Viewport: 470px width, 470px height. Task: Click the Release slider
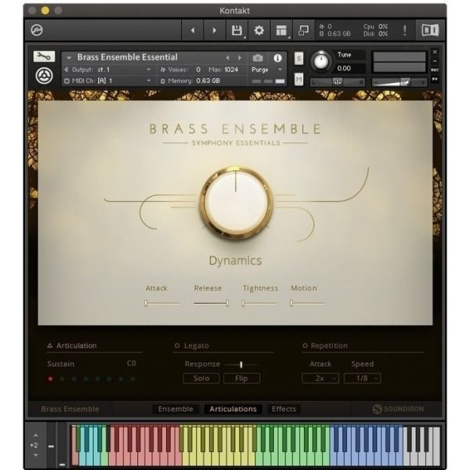pos(211,303)
